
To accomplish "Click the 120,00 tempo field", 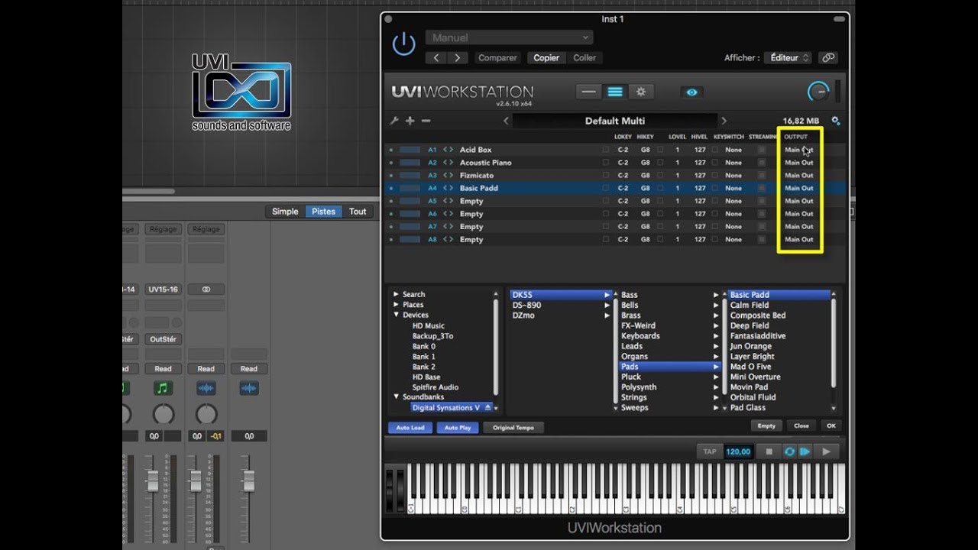I will 738,451.
